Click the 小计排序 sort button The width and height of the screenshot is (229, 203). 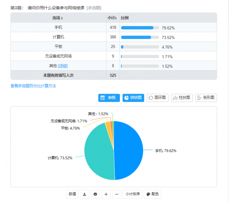[x=132, y=194]
